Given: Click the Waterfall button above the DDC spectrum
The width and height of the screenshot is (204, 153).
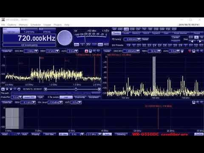Looking at the screenshot, I should (7, 51).
